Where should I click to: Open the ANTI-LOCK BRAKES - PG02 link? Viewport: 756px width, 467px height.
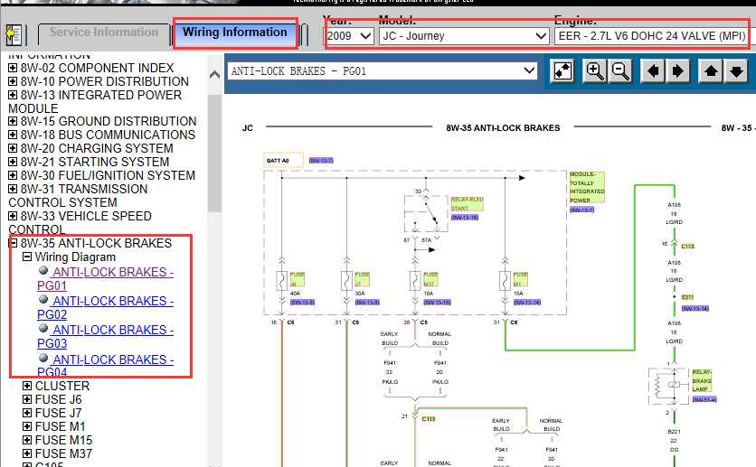(105, 308)
